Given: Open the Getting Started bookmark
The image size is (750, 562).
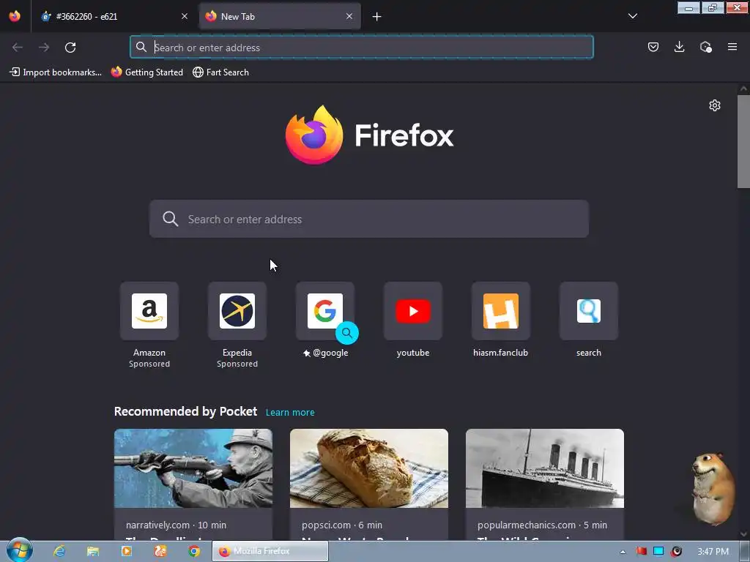Looking at the screenshot, I should point(147,72).
